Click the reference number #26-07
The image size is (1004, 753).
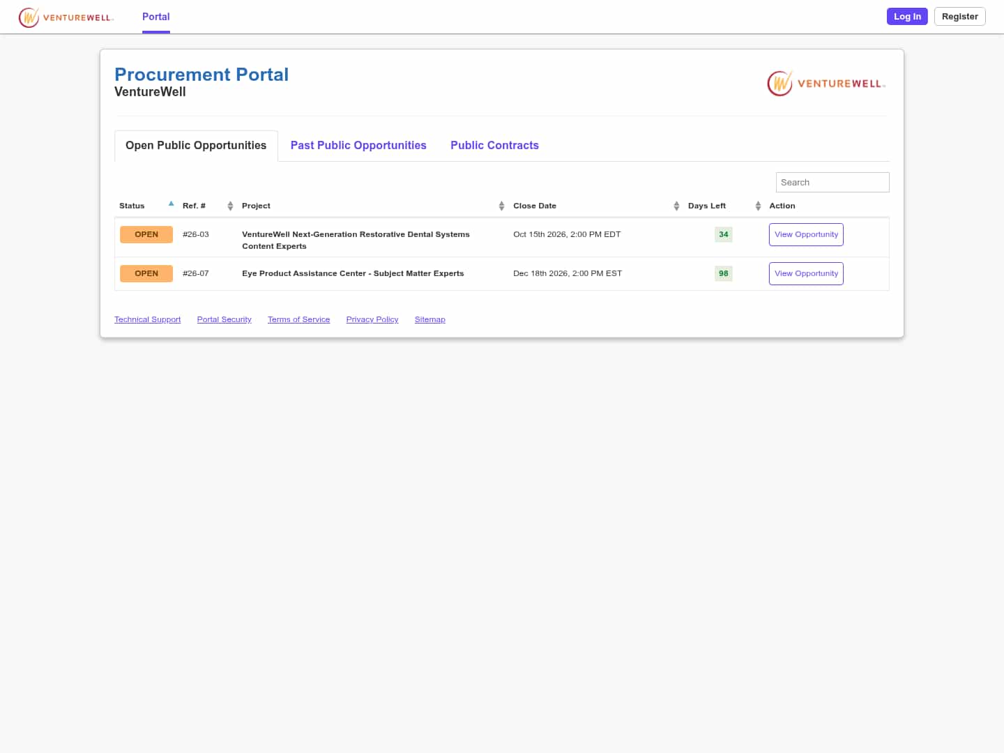point(196,273)
